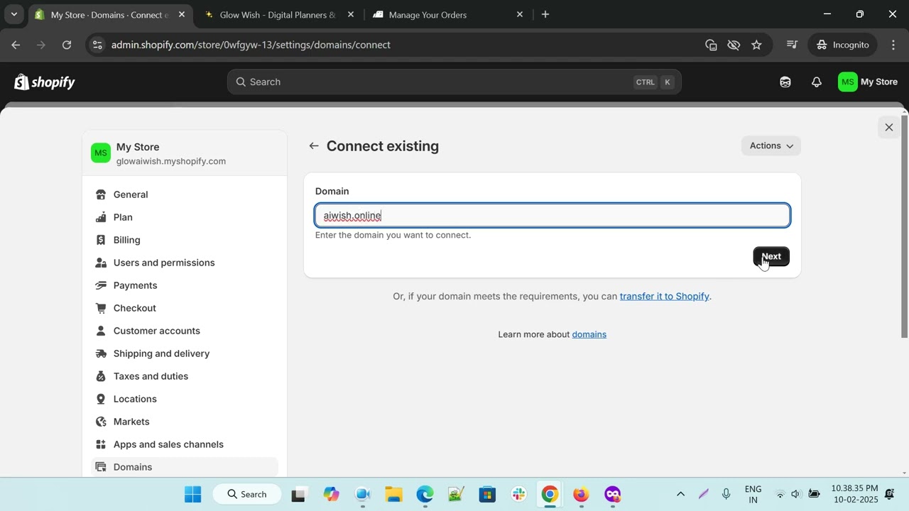
Task: Close the My Store Domains tab
Action: (x=181, y=15)
